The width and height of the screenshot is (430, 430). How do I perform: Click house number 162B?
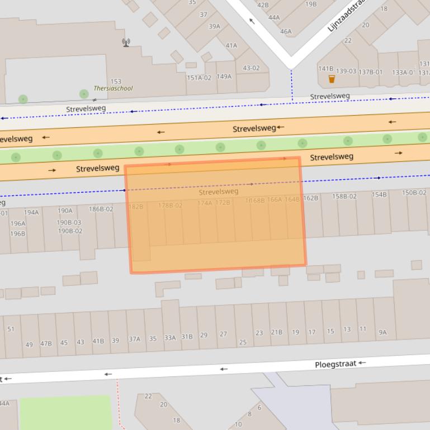pos(310,198)
